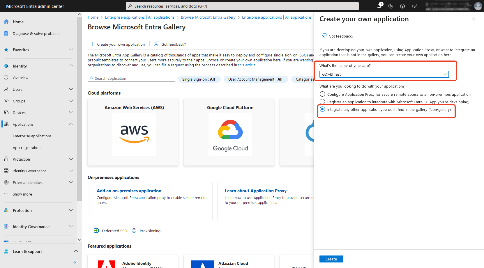Go to Browse Microsoft Entra Gallery breadcrumb
The image size is (484, 268).
(x=208, y=17)
